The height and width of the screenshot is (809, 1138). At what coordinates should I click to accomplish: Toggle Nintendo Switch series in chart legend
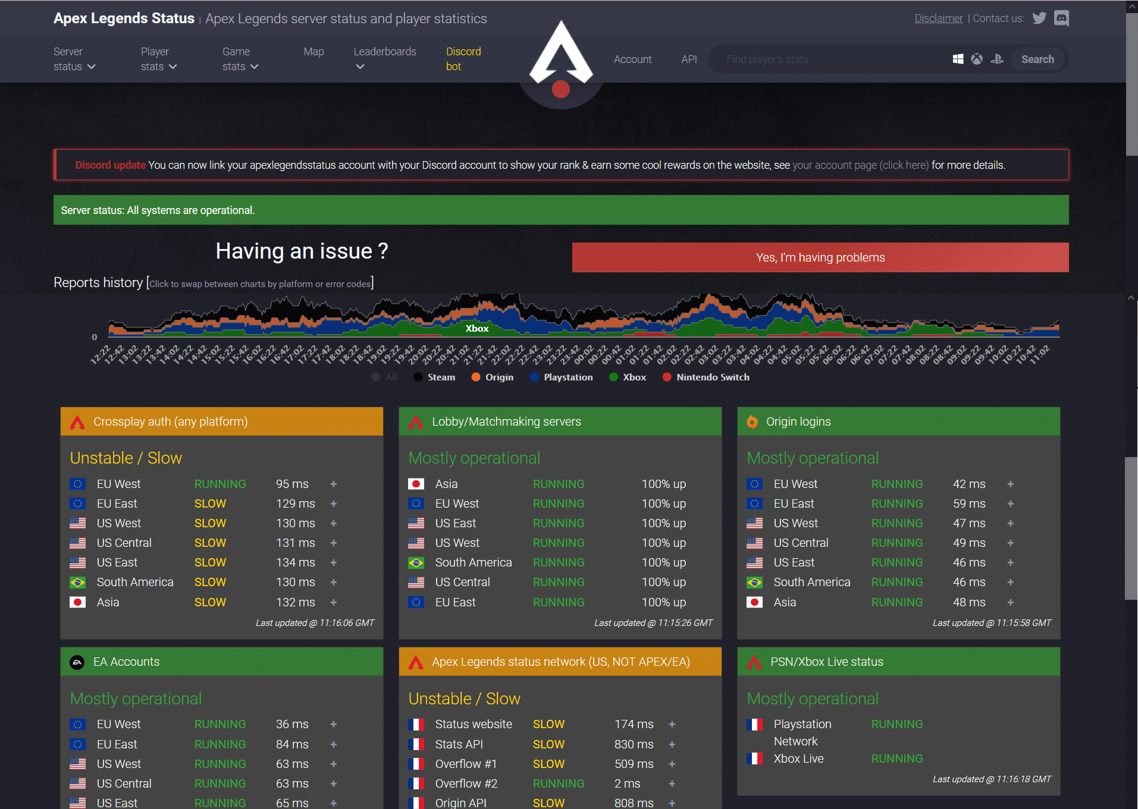point(706,377)
